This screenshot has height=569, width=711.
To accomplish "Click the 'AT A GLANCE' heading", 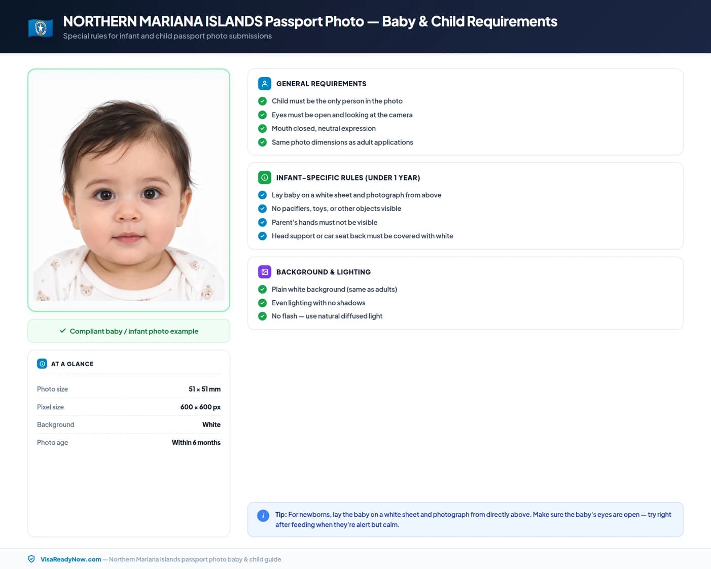I will pos(73,364).
